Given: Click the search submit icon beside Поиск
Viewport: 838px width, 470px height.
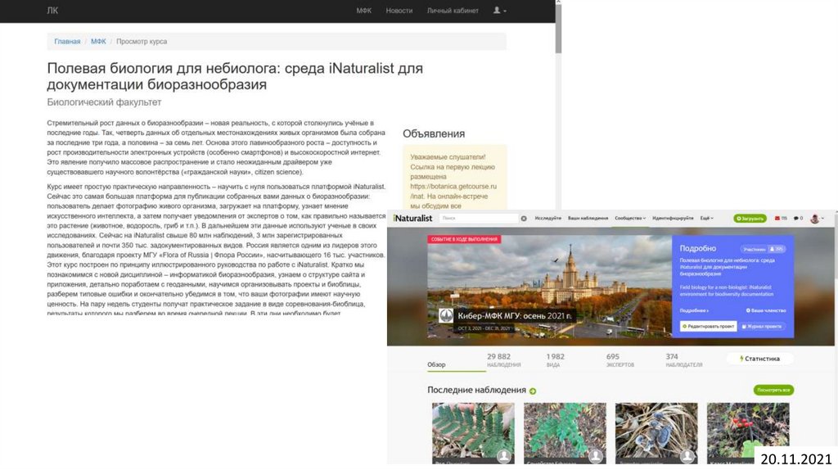Looking at the screenshot, I should pos(524,218).
